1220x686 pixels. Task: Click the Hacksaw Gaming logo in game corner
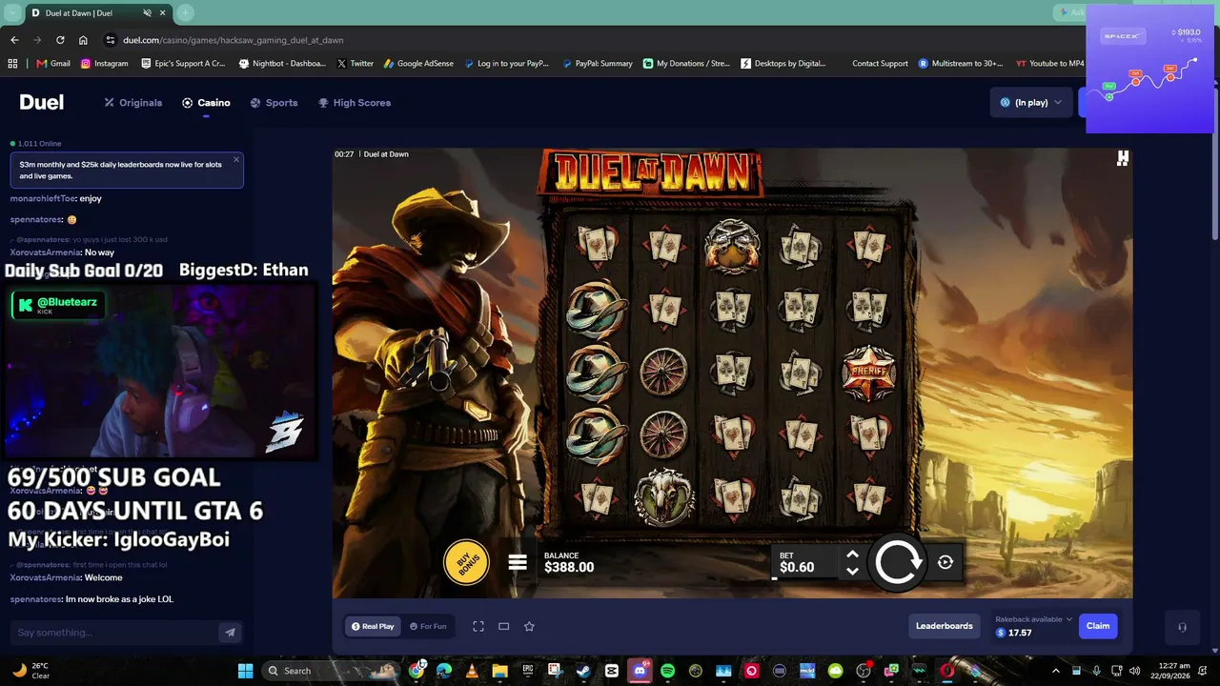coord(1123,159)
